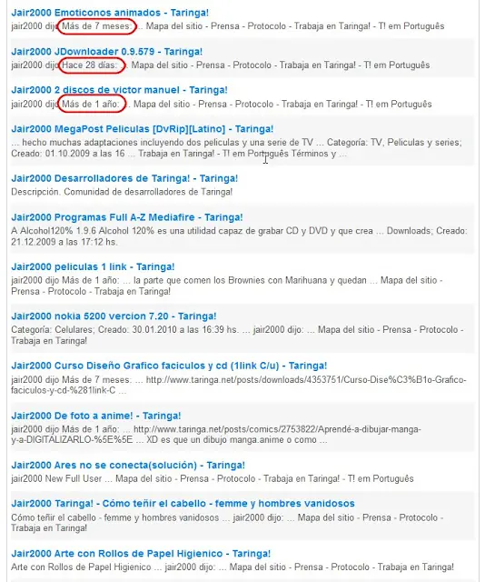This screenshot has width=485, height=582.
Task: Click 'Más de 1 año:' under victor manuel result
Action: (91, 105)
